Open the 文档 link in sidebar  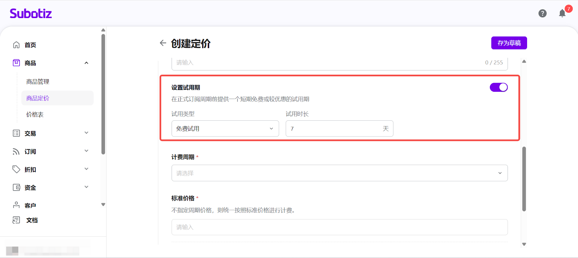pyautogui.click(x=32, y=220)
